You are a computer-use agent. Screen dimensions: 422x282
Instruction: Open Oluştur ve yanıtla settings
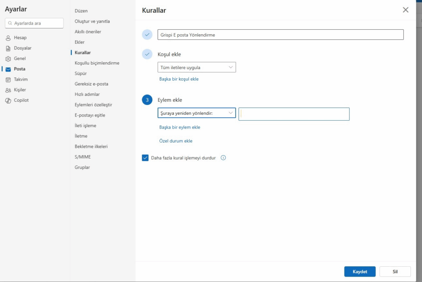[x=92, y=21]
